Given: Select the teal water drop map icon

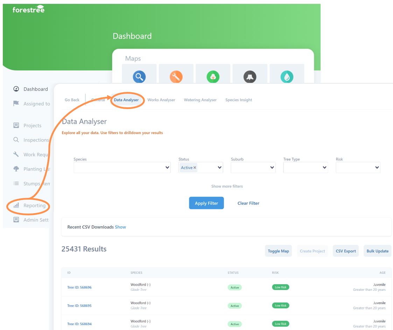Looking at the screenshot, I should [x=287, y=77].
